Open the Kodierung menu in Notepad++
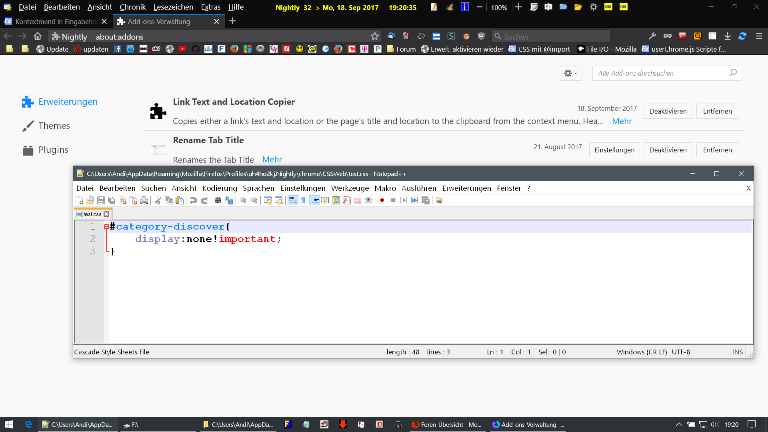This screenshot has width=768, height=432. [219, 188]
